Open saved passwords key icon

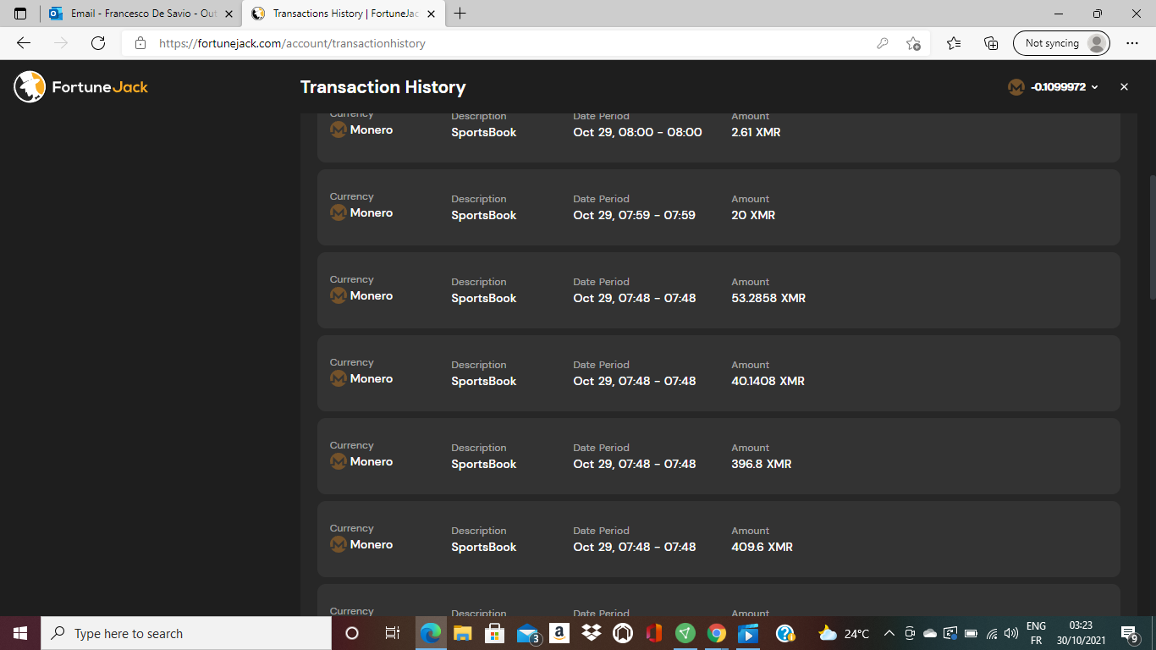tap(883, 43)
